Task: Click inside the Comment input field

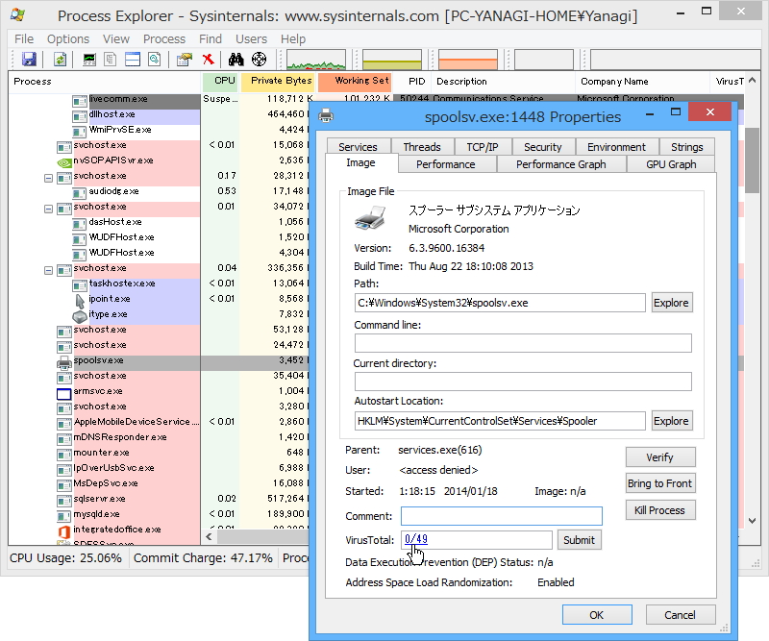Action: pyautogui.click(x=500, y=516)
